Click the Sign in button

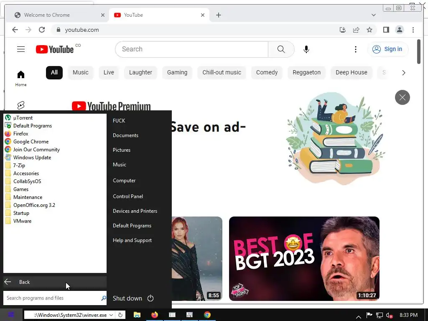pos(388,49)
